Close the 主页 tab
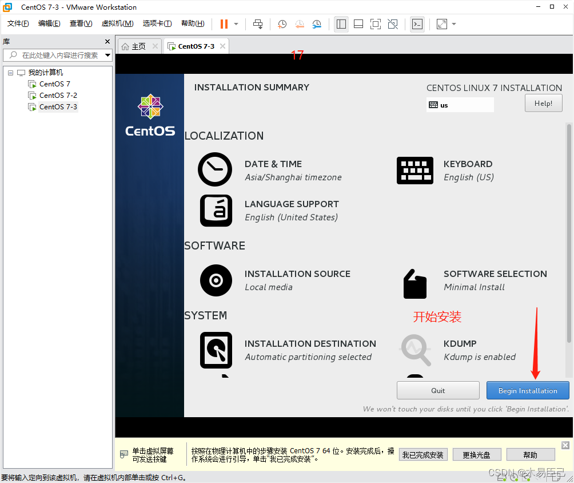Screen dimensions: 574x483 [155, 46]
